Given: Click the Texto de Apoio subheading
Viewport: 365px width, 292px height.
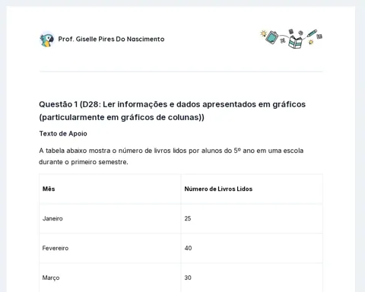Looking at the screenshot, I should point(63,134).
